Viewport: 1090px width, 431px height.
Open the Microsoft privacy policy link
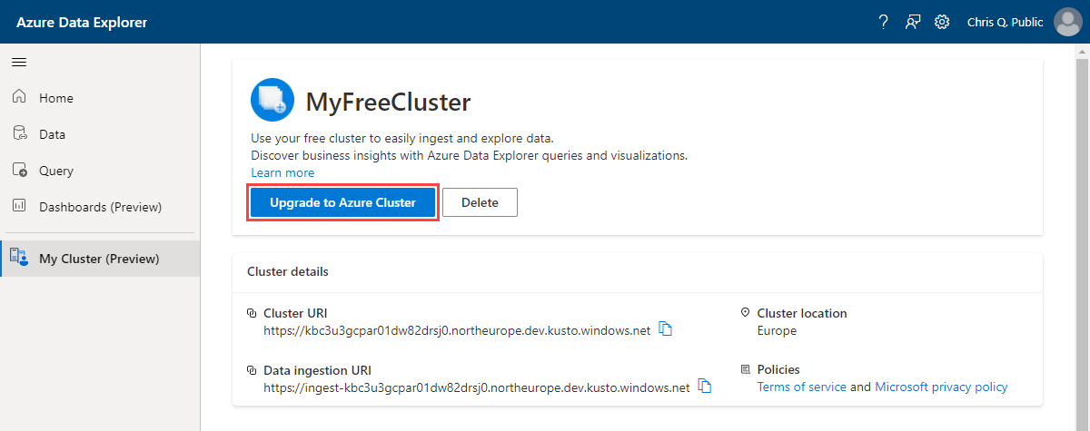pos(941,387)
